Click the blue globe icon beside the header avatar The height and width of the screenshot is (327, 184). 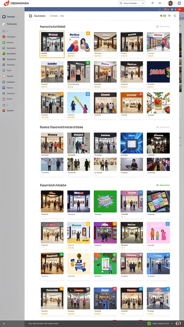coord(179,3)
